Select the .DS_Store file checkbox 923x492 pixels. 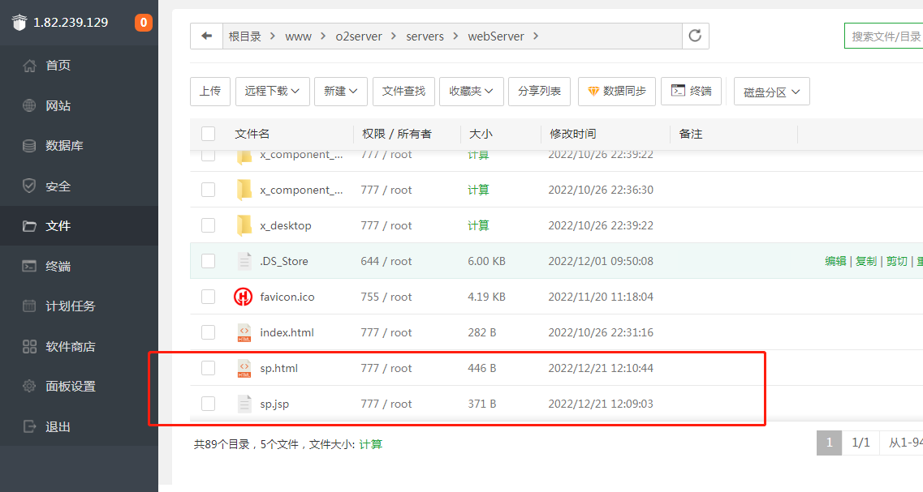click(x=208, y=260)
